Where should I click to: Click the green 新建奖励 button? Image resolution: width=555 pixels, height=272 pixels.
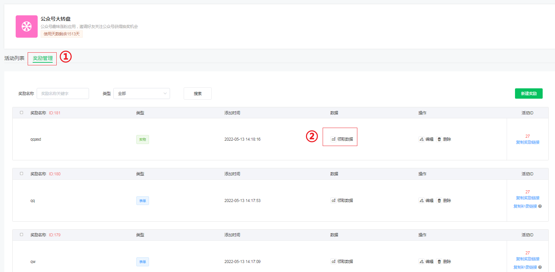point(529,94)
